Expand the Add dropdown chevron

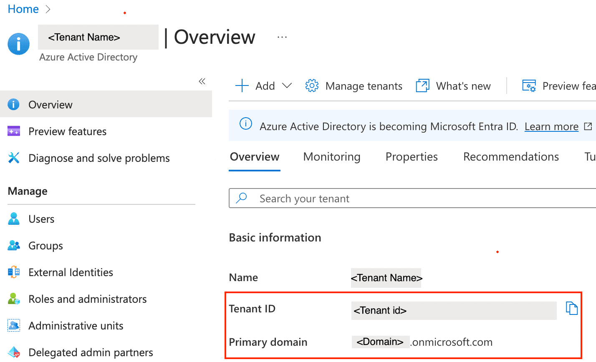click(x=287, y=86)
